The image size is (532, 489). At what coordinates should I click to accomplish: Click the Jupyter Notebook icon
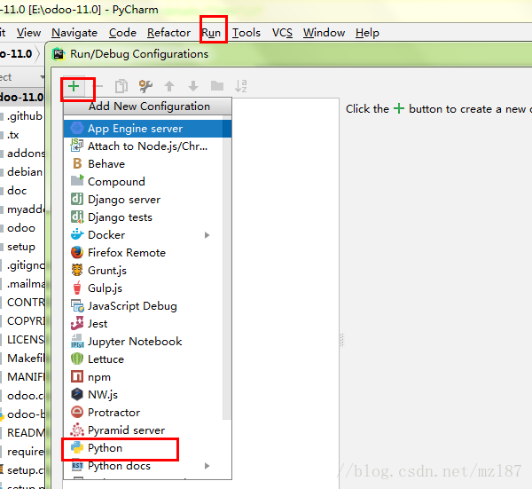tap(77, 341)
